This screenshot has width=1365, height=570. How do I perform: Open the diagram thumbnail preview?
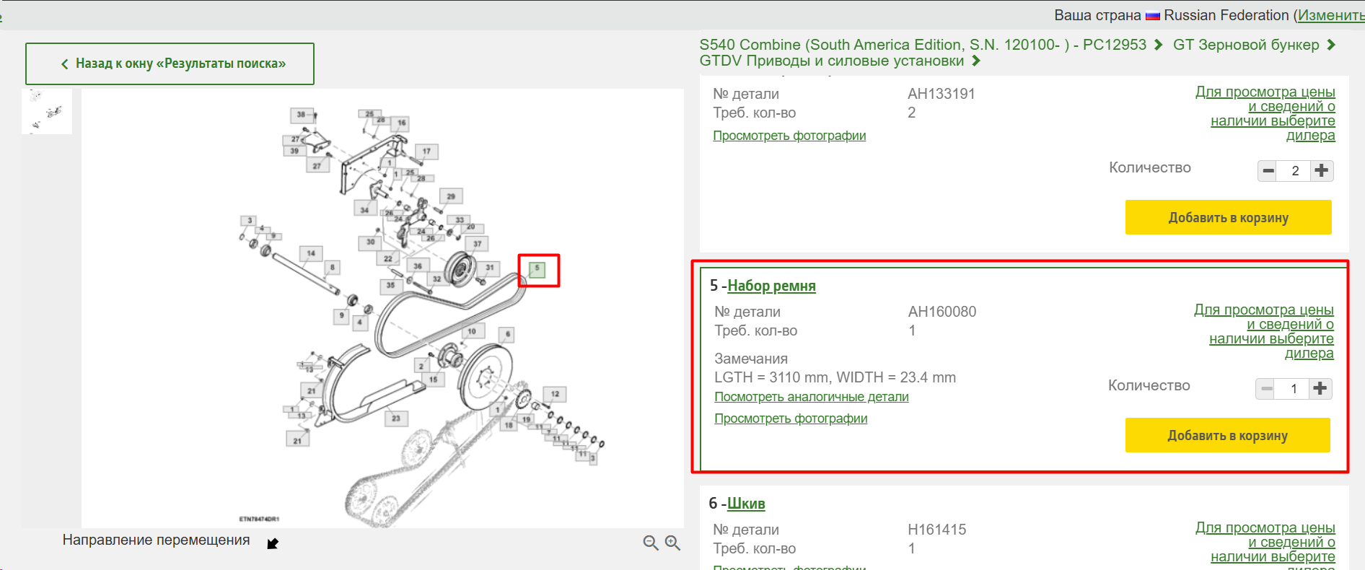[47, 112]
